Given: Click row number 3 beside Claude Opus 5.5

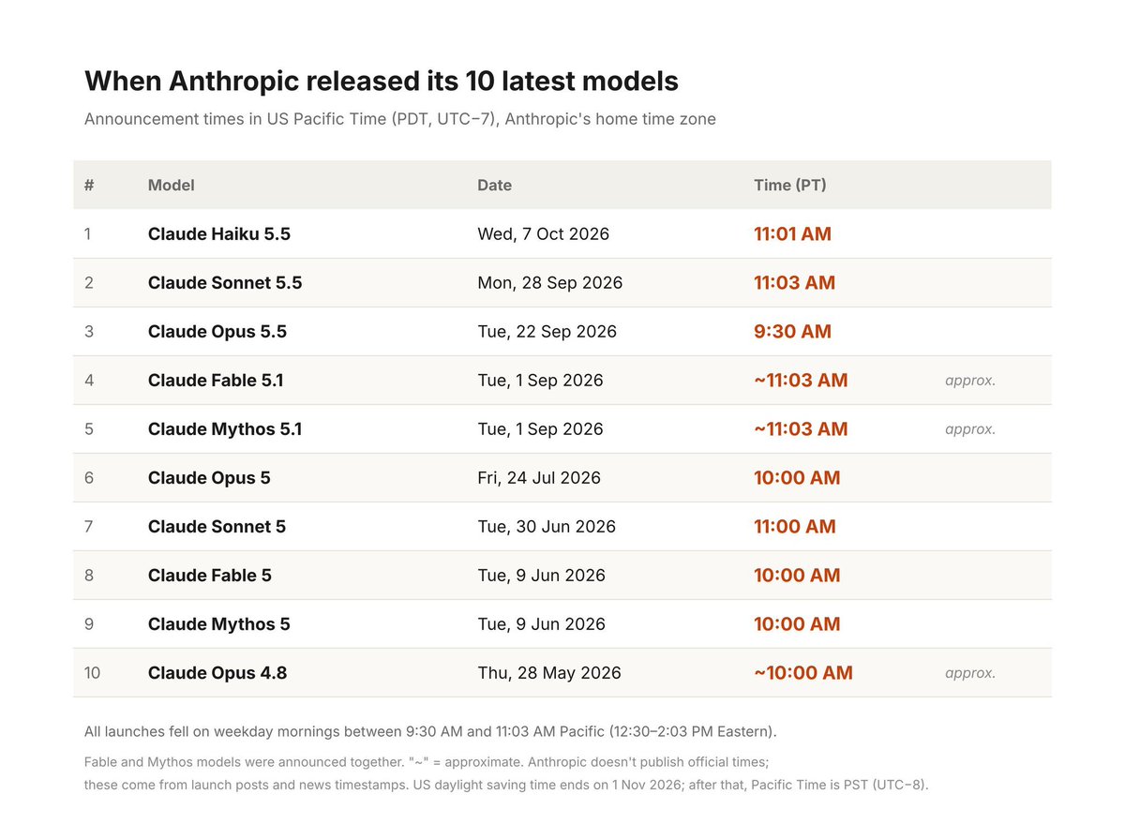Looking at the screenshot, I should point(89,331).
